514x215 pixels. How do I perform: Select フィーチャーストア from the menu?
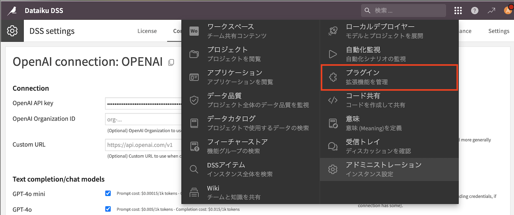[x=251, y=146]
